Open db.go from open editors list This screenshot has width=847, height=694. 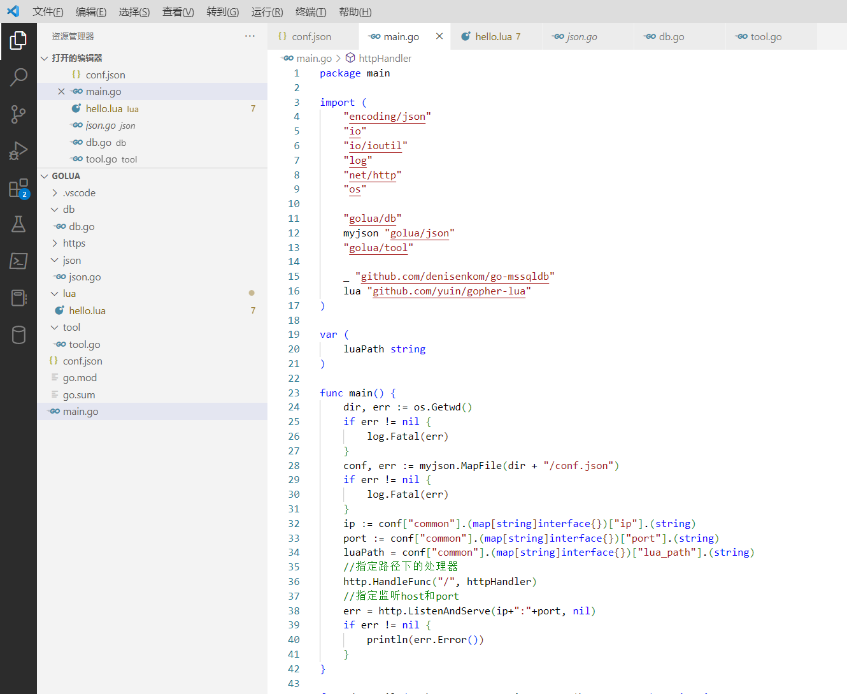coord(152,142)
